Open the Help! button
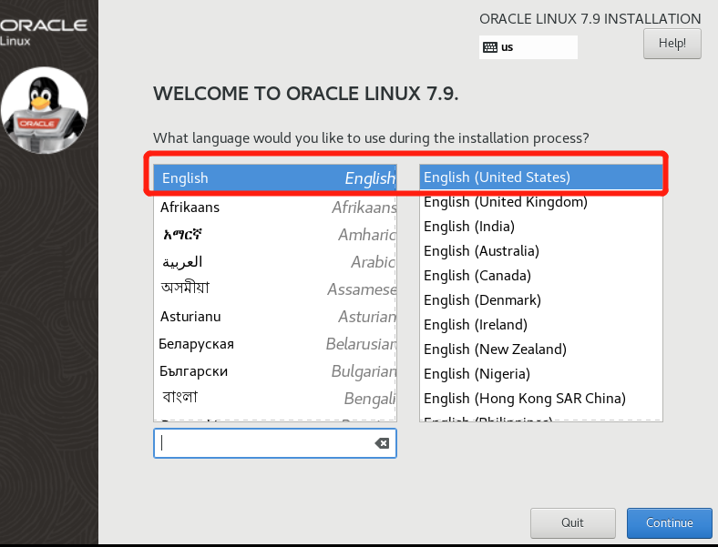The height and width of the screenshot is (547, 718). [x=672, y=44]
